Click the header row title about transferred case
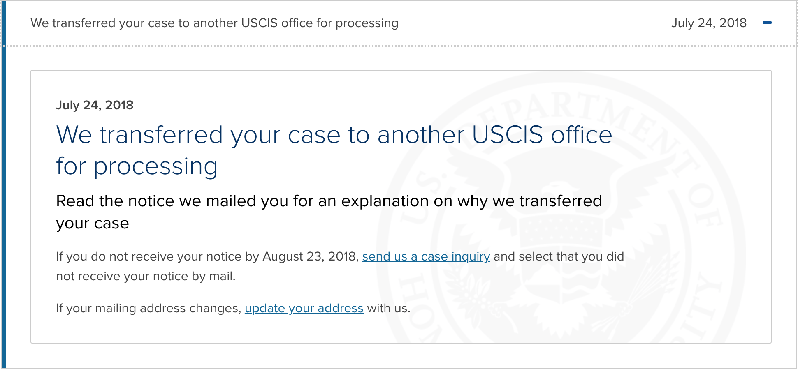The image size is (798, 369). tap(214, 23)
